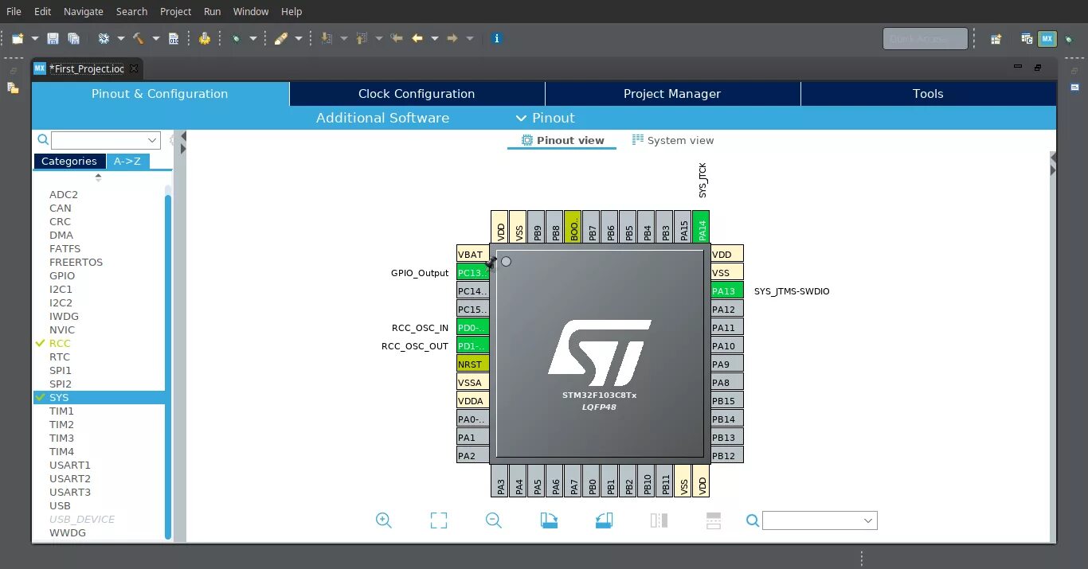Click the yellow gear code generation icon
This screenshot has height=569, width=1088.
[205, 38]
